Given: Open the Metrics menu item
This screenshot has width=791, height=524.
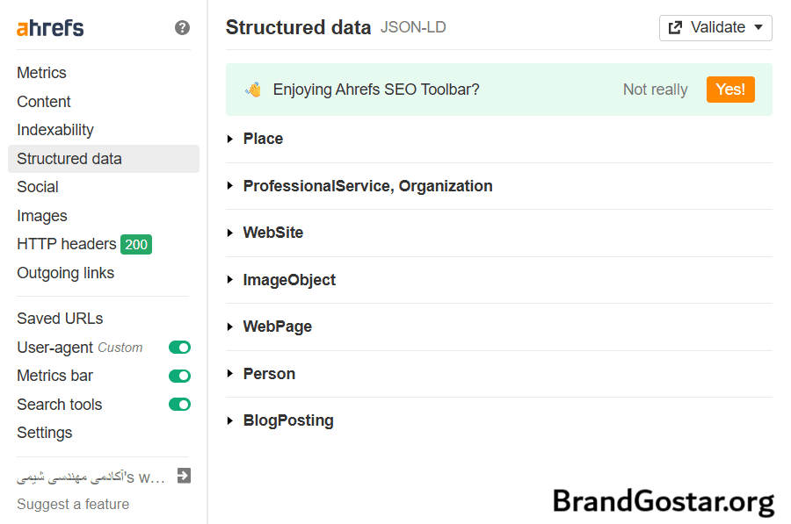Looking at the screenshot, I should [42, 73].
